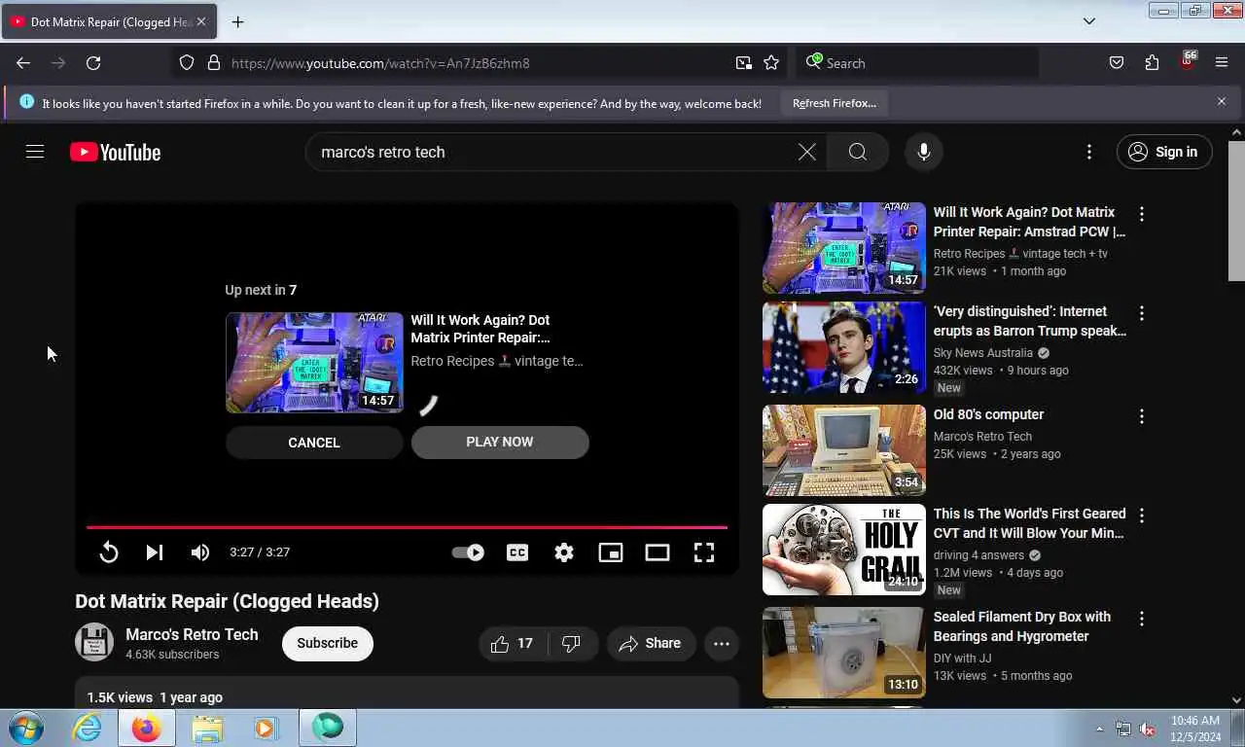1245x747 pixels.
Task: Share the Dot Matrix Repair video
Action: click(650, 643)
